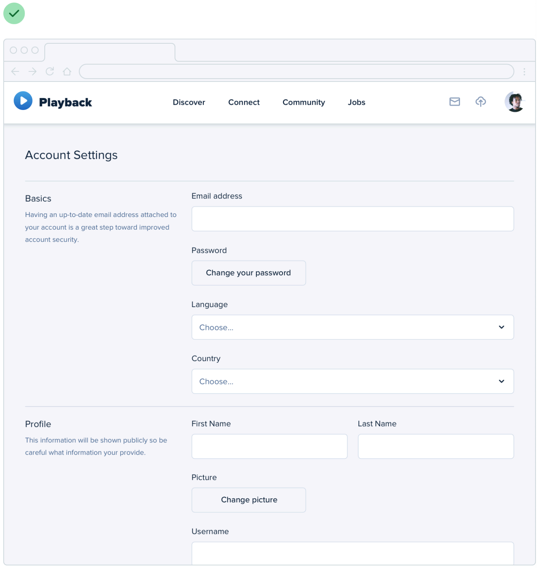Reload the page with refresh icon
The width and height of the screenshot is (537, 568).
pyautogui.click(x=50, y=71)
